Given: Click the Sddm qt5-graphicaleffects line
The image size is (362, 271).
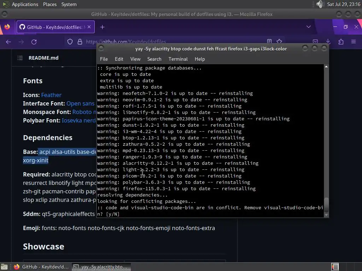Looking at the screenshot, I should pos(59,214).
